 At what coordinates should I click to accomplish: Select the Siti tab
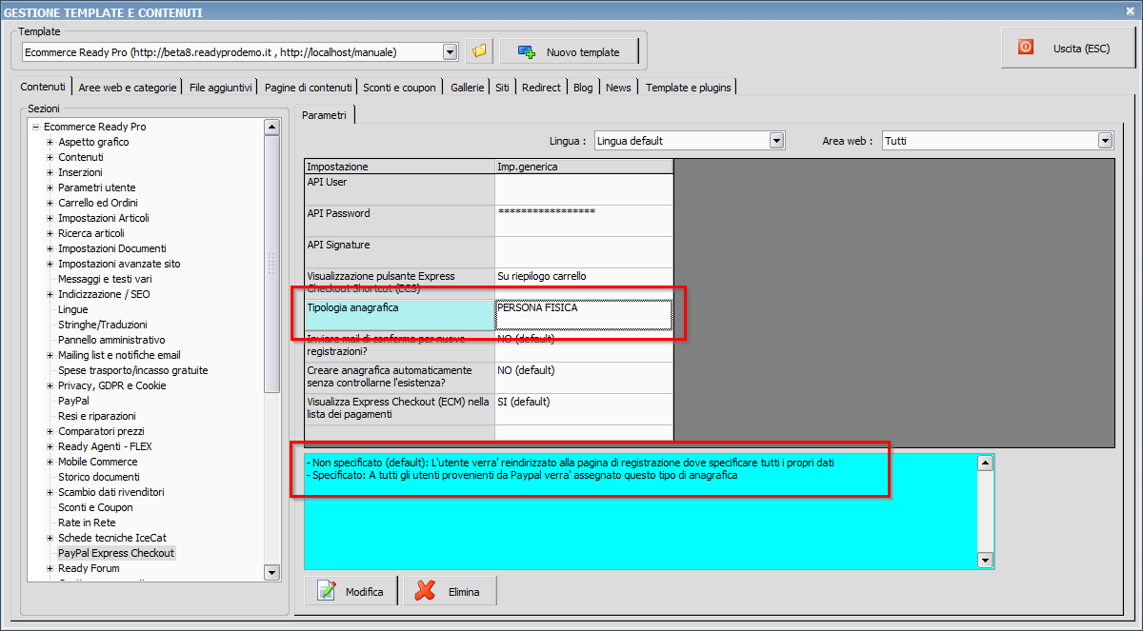click(502, 88)
